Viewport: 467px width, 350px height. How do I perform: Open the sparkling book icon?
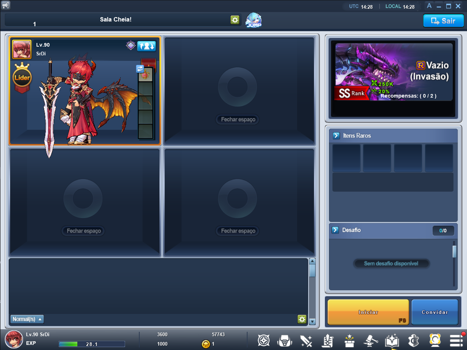tap(392, 341)
